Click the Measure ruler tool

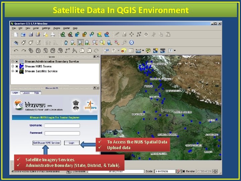[x=138, y=51]
